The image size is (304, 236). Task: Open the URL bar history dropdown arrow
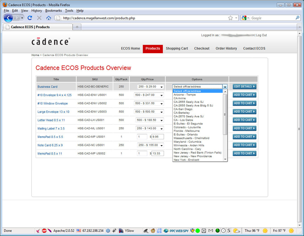tap(236, 18)
